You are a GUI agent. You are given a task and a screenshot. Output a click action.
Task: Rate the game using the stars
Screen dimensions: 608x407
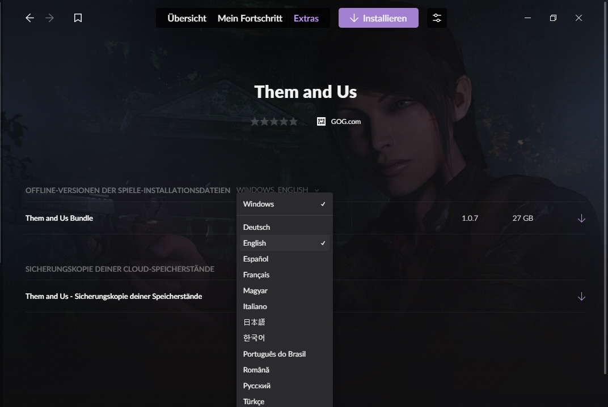(x=274, y=122)
